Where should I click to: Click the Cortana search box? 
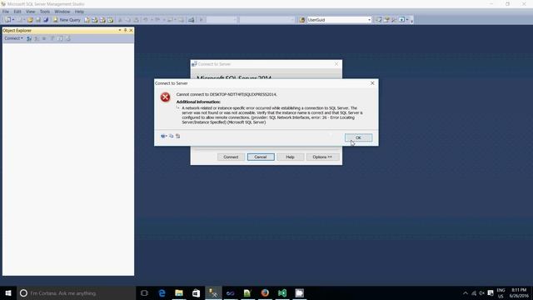[x=76, y=292]
